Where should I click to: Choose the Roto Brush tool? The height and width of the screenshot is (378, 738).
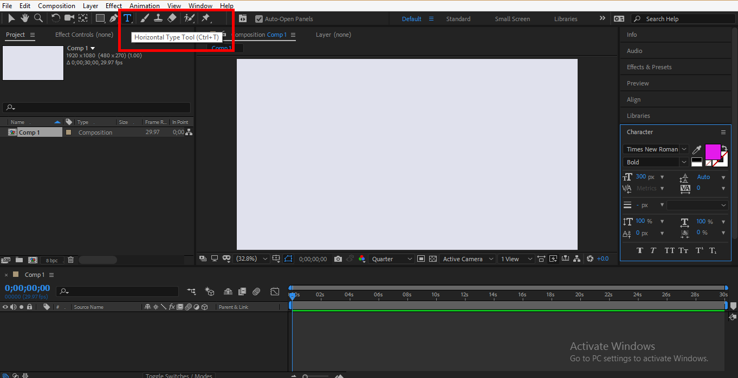pos(188,18)
